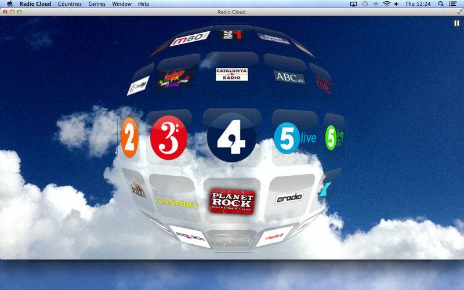Open the Countries menu
Image resolution: width=464 pixels, height=290 pixels.
pos(70,4)
